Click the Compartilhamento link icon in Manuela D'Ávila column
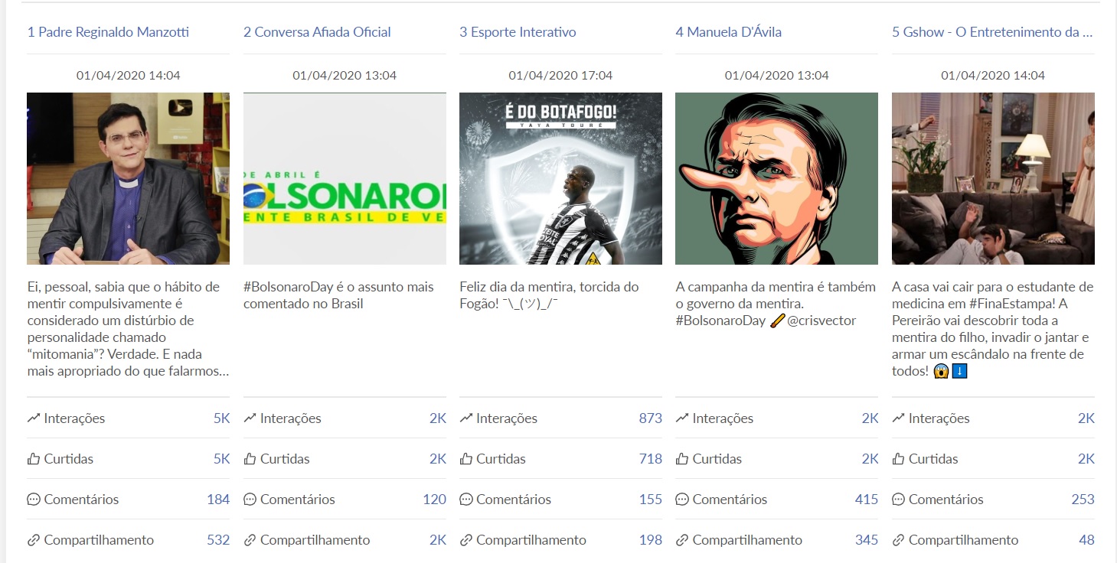The width and height of the screenshot is (1117, 563). coord(682,540)
